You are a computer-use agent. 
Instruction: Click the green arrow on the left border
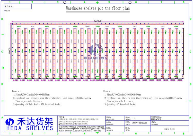coord(3,68)
